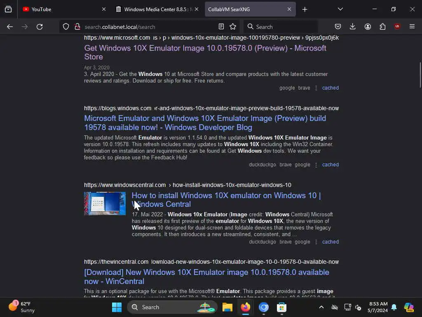Open a new tab with the plus button

(x=305, y=9)
